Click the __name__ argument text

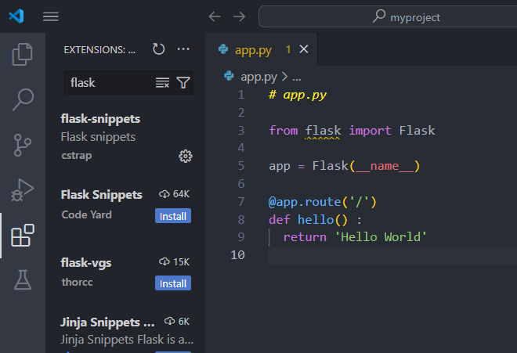[385, 166]
